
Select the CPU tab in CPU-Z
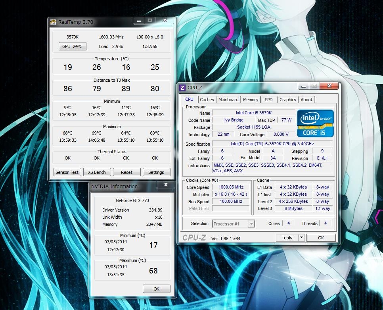(x=189, y=99)
